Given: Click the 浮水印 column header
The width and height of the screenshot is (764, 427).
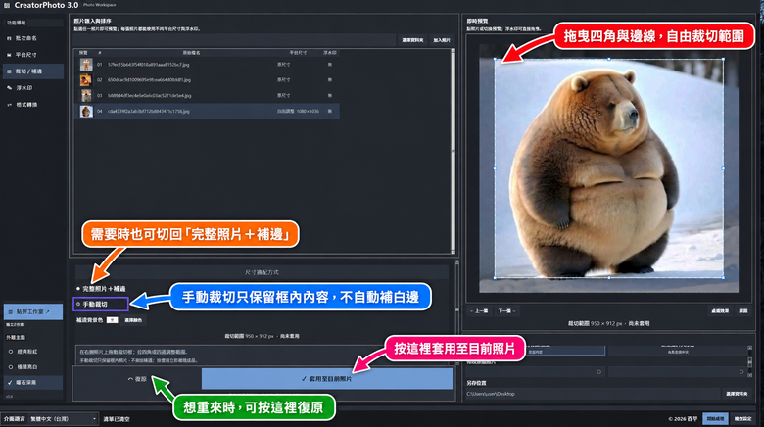Looking at the screenshot, I should [x=330, y=52].
